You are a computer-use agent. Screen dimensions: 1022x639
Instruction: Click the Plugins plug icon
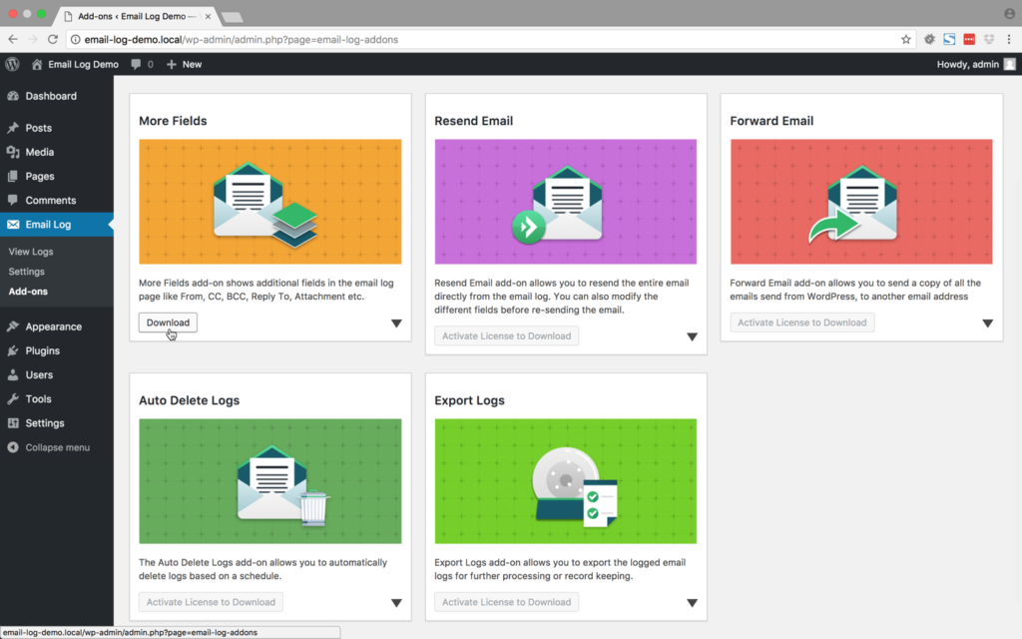pyautogui.click(x=13, y=350)
